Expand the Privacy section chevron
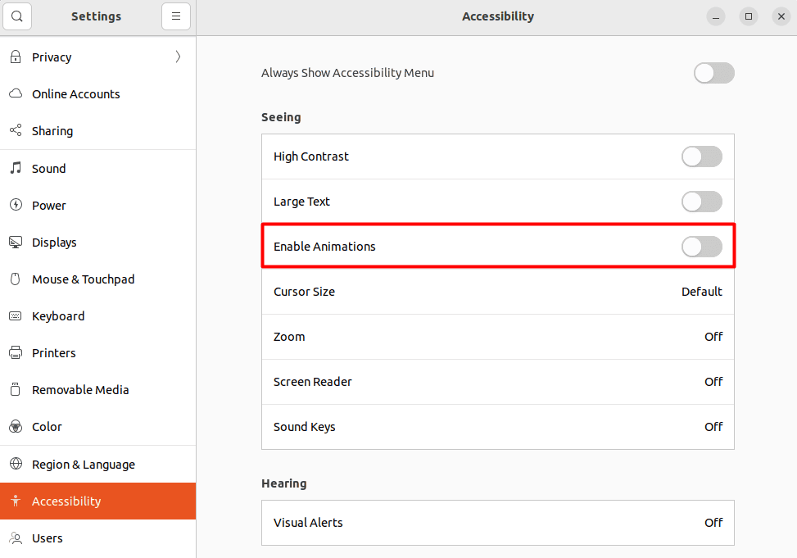Screen dimensions: 797x558 [178, 57]
